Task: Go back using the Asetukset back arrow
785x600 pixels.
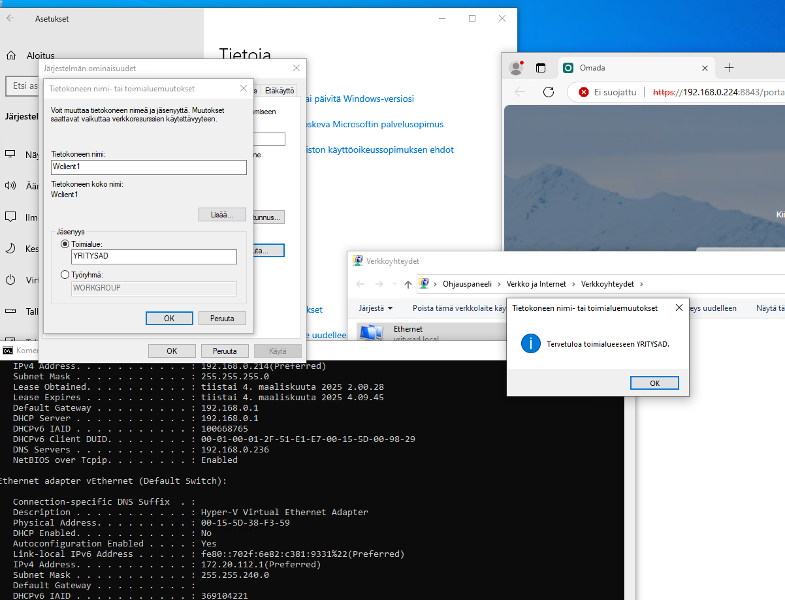Action: [x=10, y=18]
